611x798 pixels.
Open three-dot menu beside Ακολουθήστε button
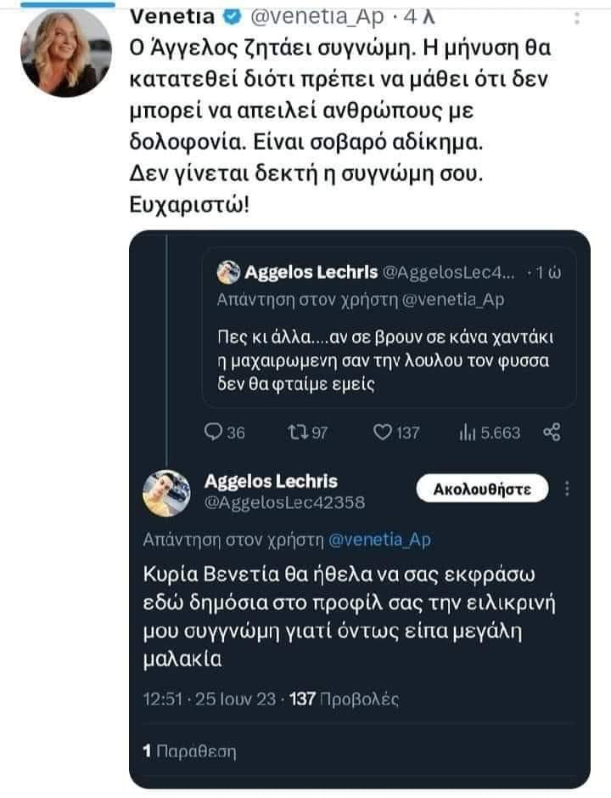pyautogui.click(x=567, y=490)
